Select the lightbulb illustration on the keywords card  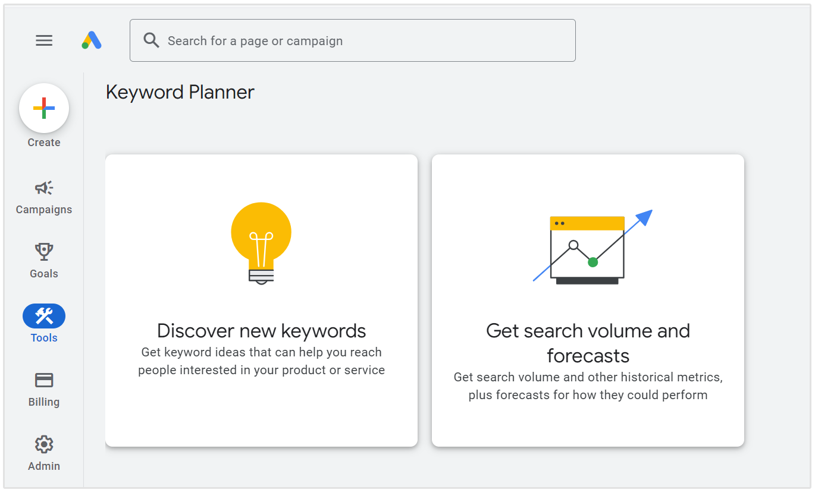[261, 242]
